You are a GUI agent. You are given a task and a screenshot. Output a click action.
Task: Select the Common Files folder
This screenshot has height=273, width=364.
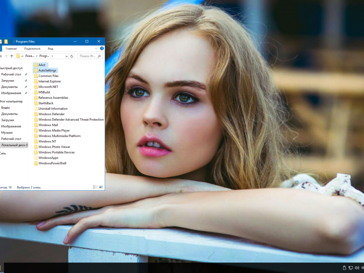(x=48, y=76)
